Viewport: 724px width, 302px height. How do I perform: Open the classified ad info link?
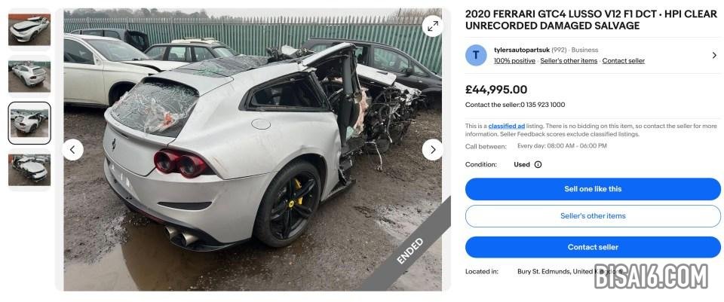tap(506, 126)
